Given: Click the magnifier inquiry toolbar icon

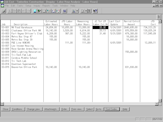Looking at the screenshot, I should (x=73, y=11).
